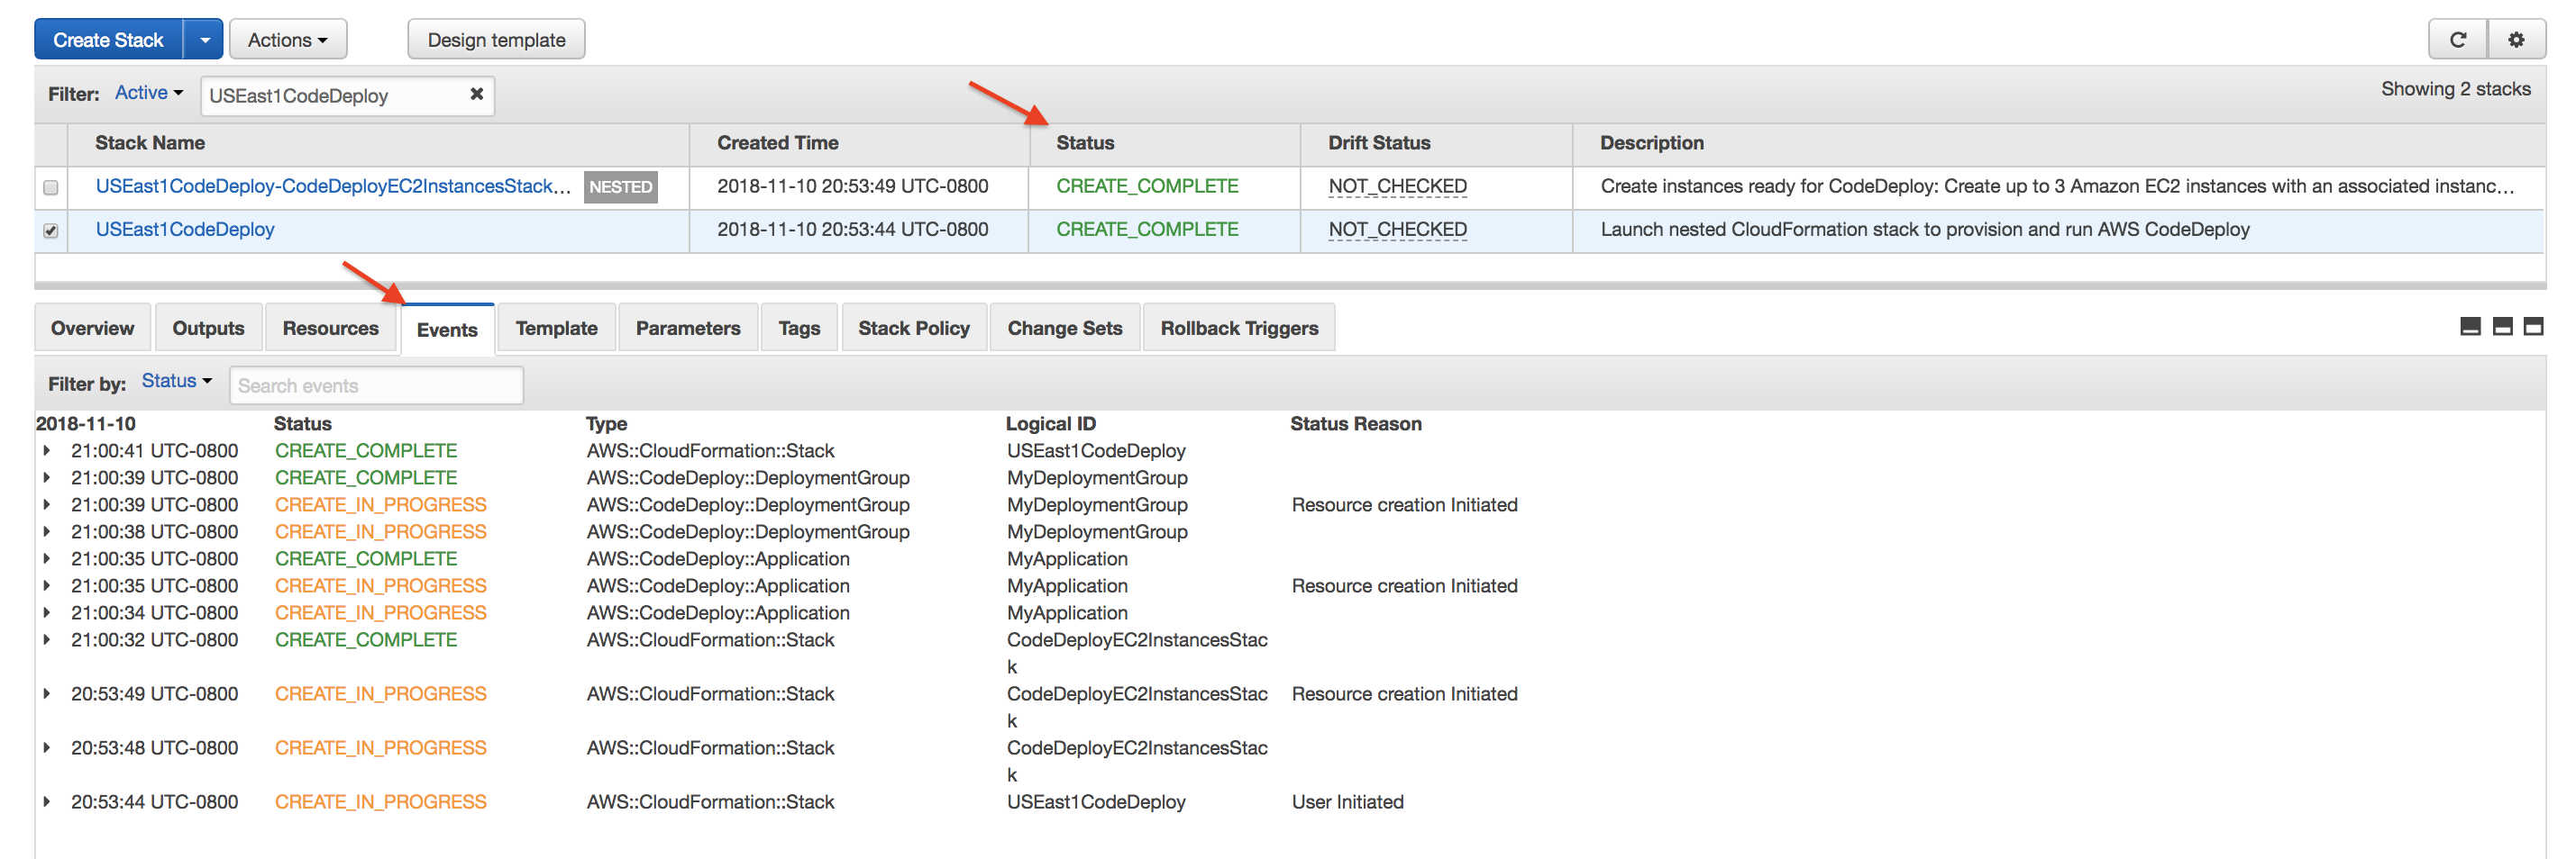Click 'Resource creation Initiated' in the 20:53:49 event

tap(1404, 693)
